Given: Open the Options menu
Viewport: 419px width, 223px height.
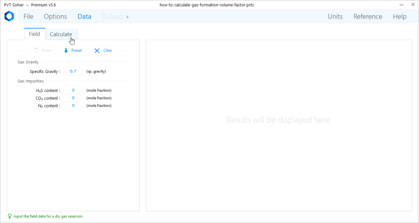Looking at the screenshot, I should click(x=55, y=16).
